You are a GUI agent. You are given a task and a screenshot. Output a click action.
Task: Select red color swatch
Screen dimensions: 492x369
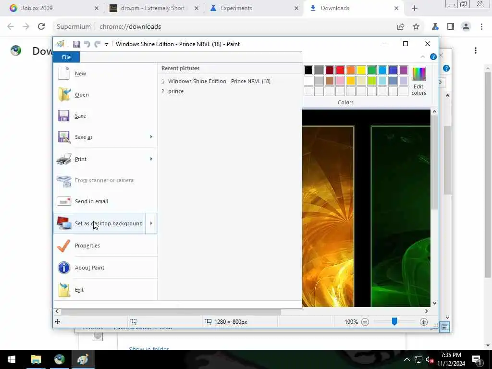[x=340, y=70]
